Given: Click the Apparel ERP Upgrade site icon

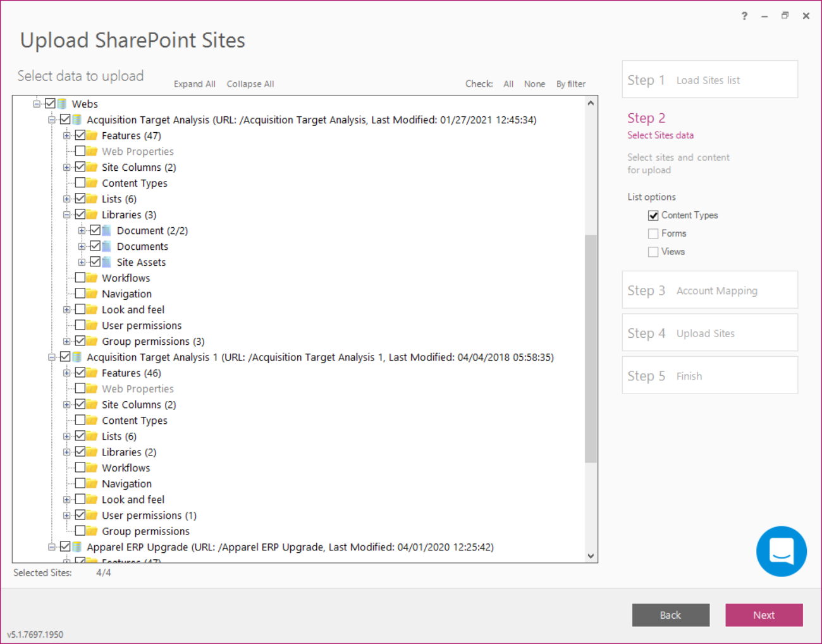Looking at the screenshot, I should coord(77,547).
